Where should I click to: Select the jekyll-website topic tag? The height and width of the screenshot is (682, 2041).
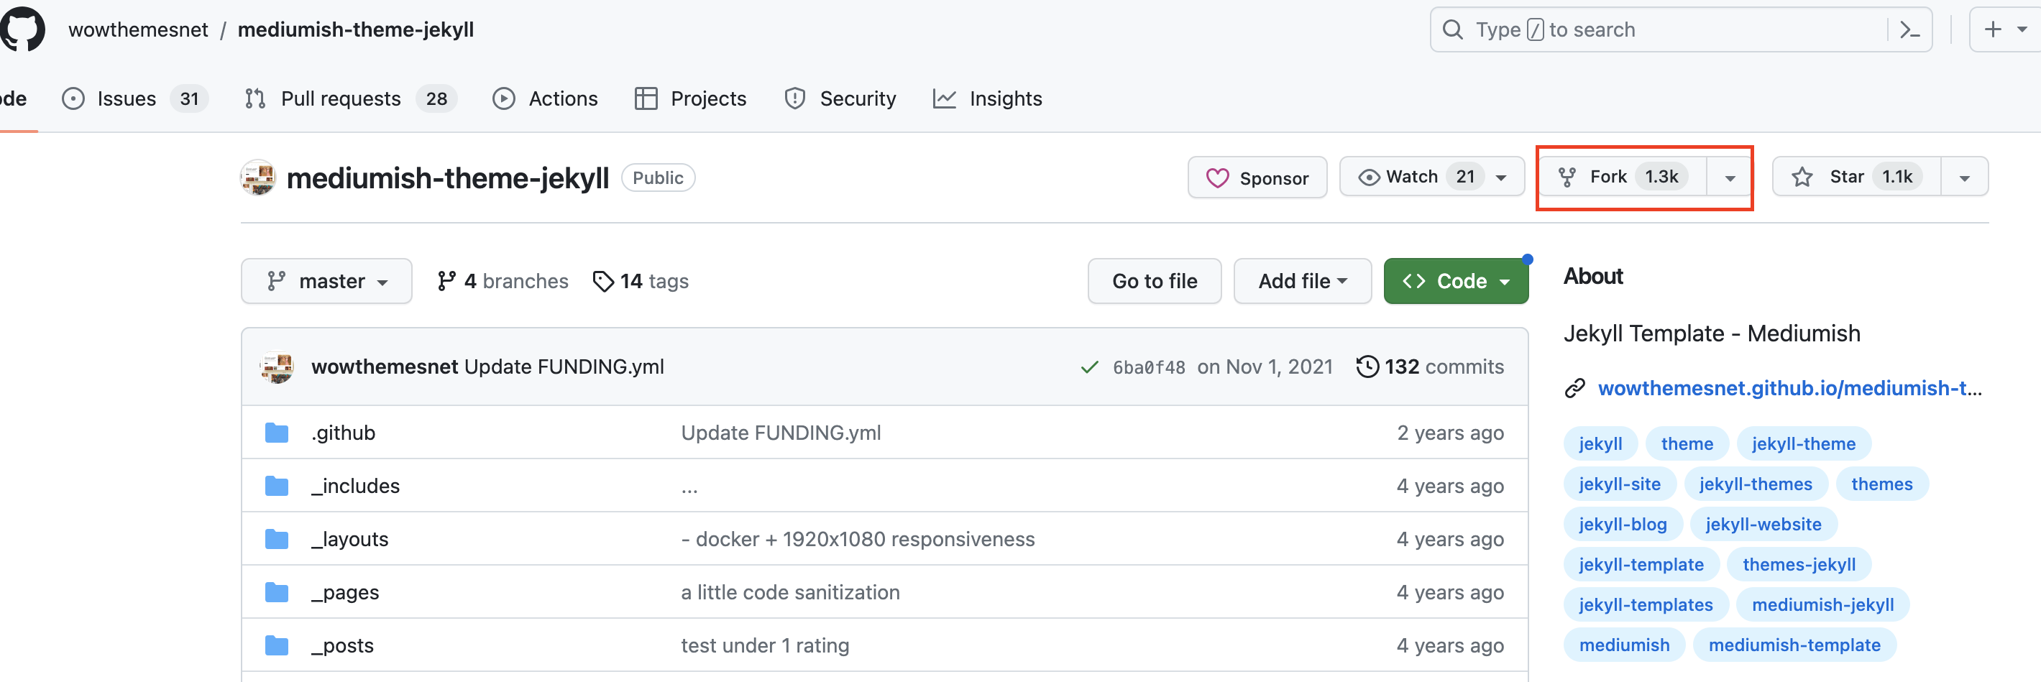click(1763, 525)
